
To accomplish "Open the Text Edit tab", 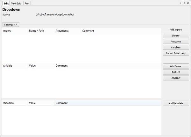I will click(16, 3).
